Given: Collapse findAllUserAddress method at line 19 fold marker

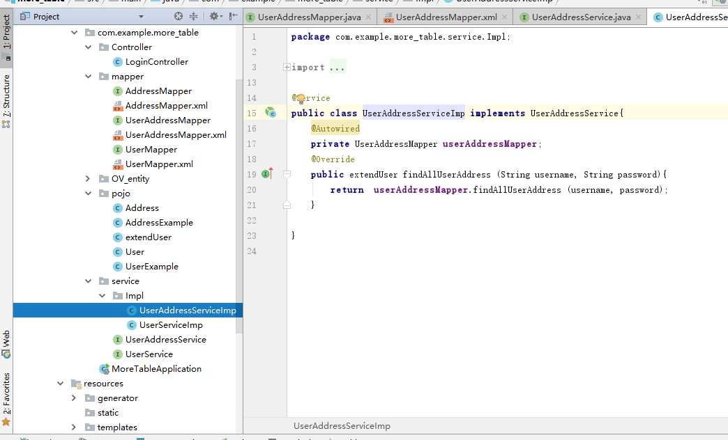Looking at the screenshot, I should point(287,174).
